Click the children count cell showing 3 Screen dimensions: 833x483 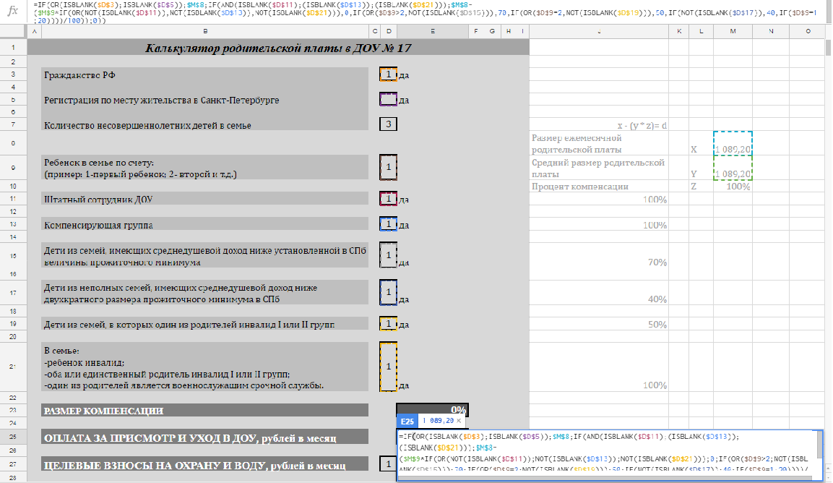point(389,124)
